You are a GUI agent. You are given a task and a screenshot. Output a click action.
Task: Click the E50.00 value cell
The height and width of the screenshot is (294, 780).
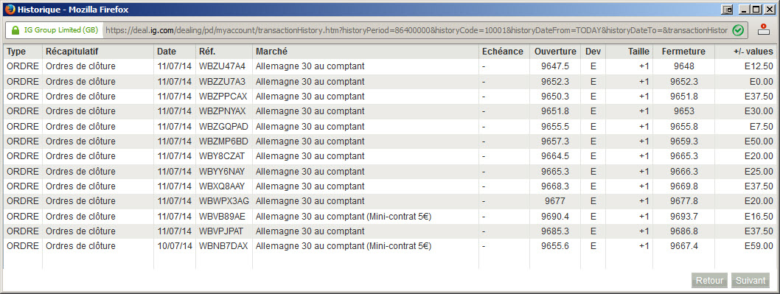point(759,141)
